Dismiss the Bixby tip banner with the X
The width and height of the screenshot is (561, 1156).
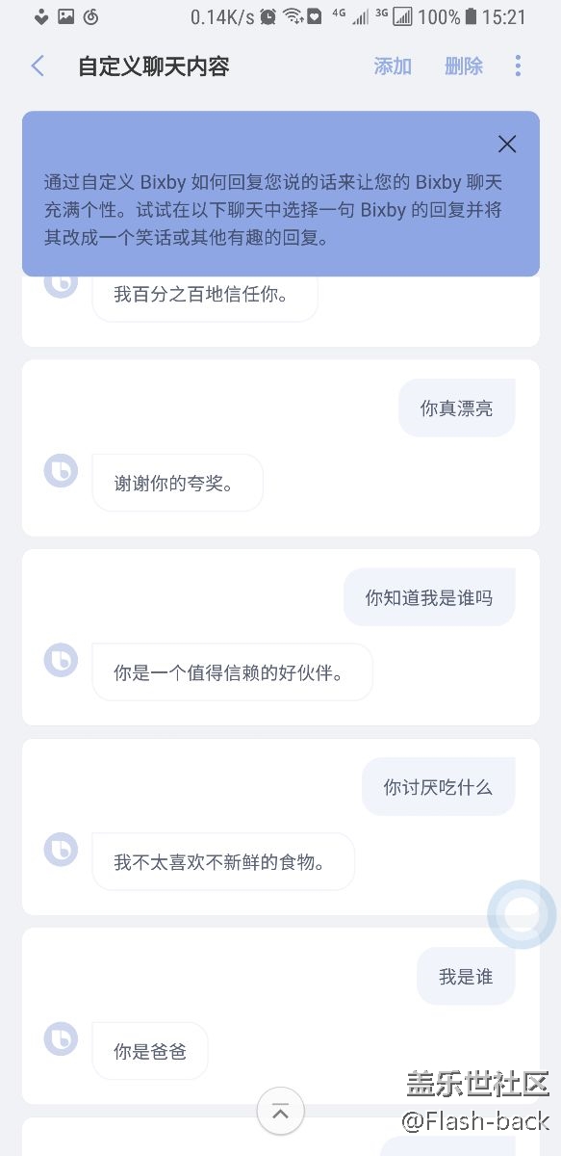tap(507, 144)
